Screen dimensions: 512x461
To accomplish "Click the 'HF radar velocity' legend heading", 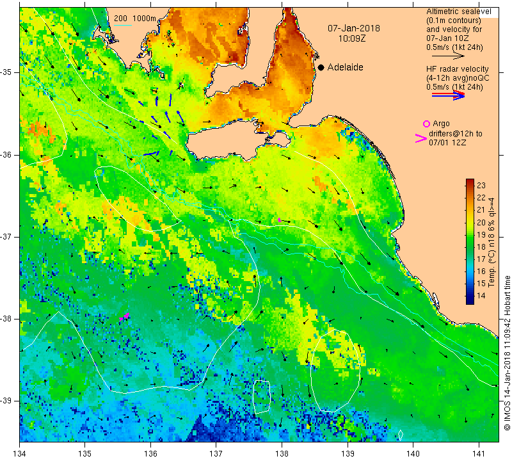I will 457,69.
